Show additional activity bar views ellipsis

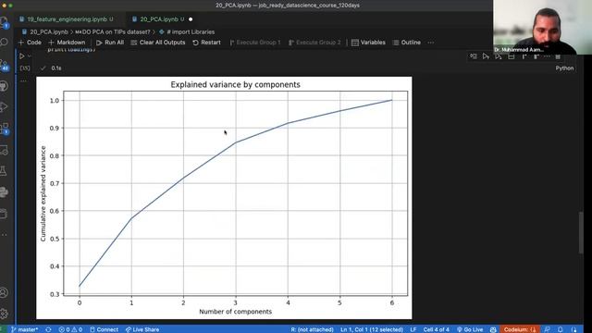(4, 234)
